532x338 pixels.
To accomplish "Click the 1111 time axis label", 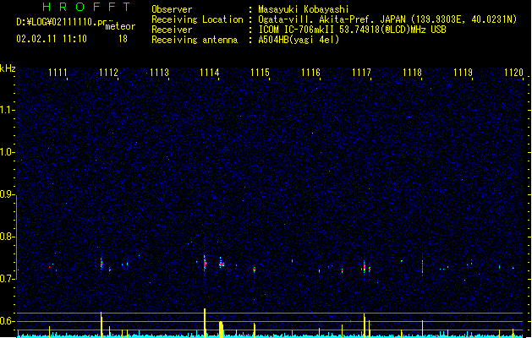I will (x=58, y=73).
